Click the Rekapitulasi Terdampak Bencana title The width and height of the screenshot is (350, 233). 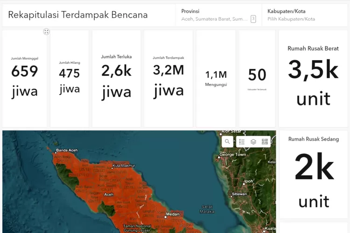[x=78, y=15]
